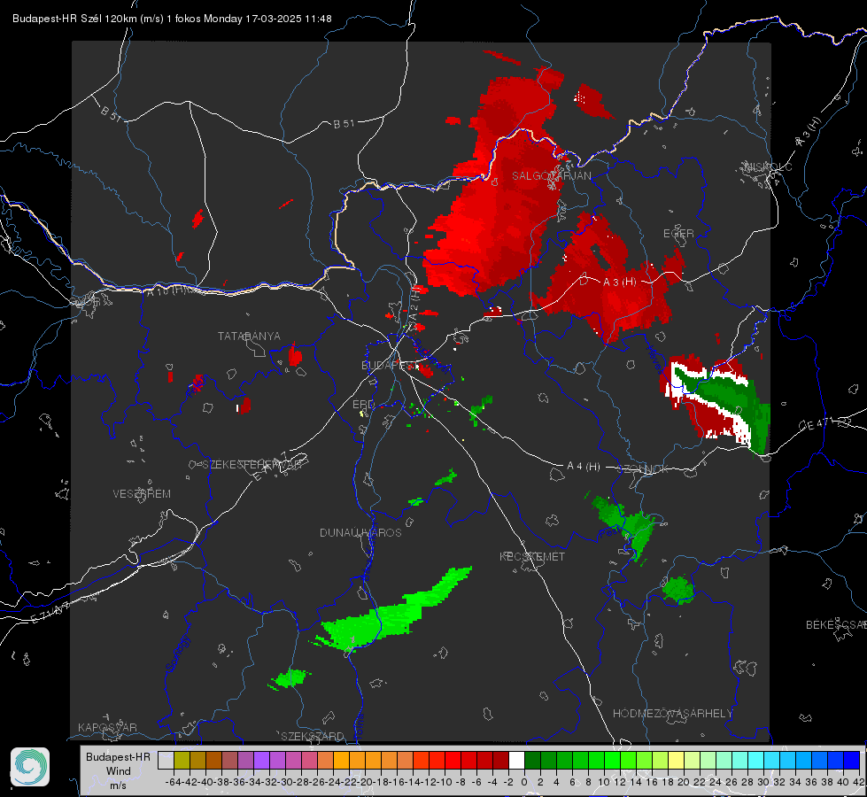Click the 'Budapest-HR Wind m/s' legend caption
The width and height of the screenshot is (867, 797).
(x=119, y=770)
